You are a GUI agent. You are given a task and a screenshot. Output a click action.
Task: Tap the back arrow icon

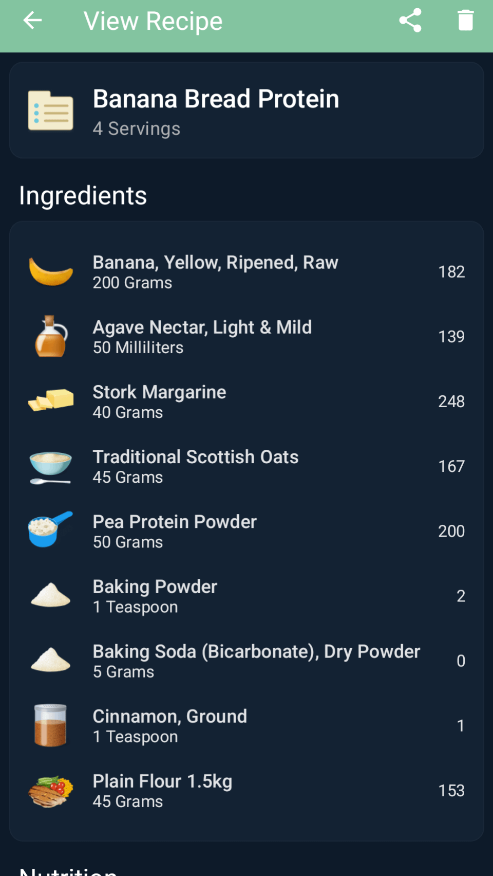coord(32,21)
